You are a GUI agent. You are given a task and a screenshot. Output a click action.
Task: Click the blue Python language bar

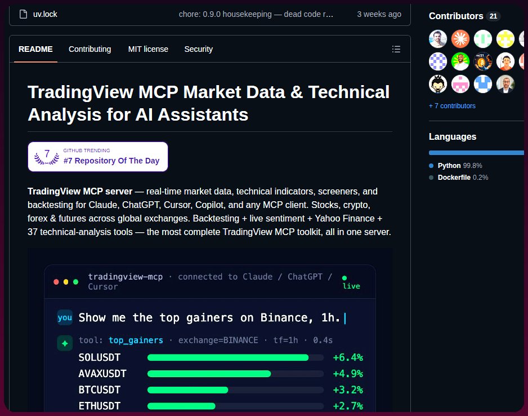click(x=476, y=153)
